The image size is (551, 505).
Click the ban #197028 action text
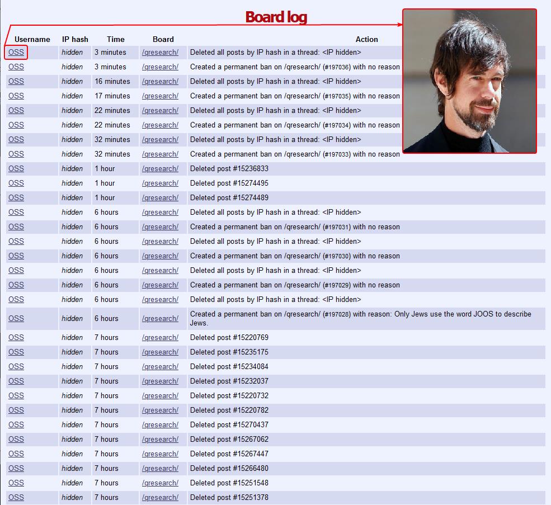361,318
